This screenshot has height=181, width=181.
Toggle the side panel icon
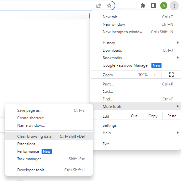tap(153, 6)
